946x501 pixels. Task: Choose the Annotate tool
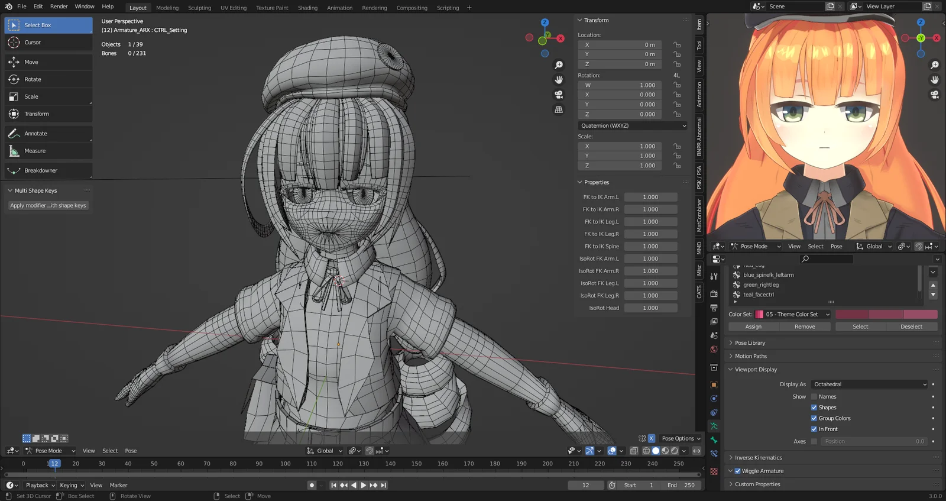coord(48,134)
